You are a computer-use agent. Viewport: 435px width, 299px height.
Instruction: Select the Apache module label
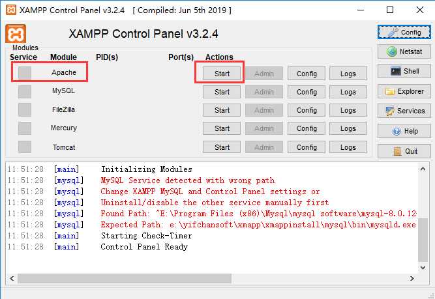click(x=64, y=72)
